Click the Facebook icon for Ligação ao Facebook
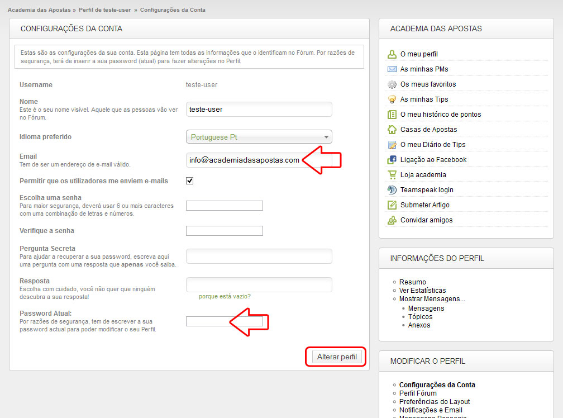The height and width of the screenshot is (418, 563). click(x=392, y=160)
